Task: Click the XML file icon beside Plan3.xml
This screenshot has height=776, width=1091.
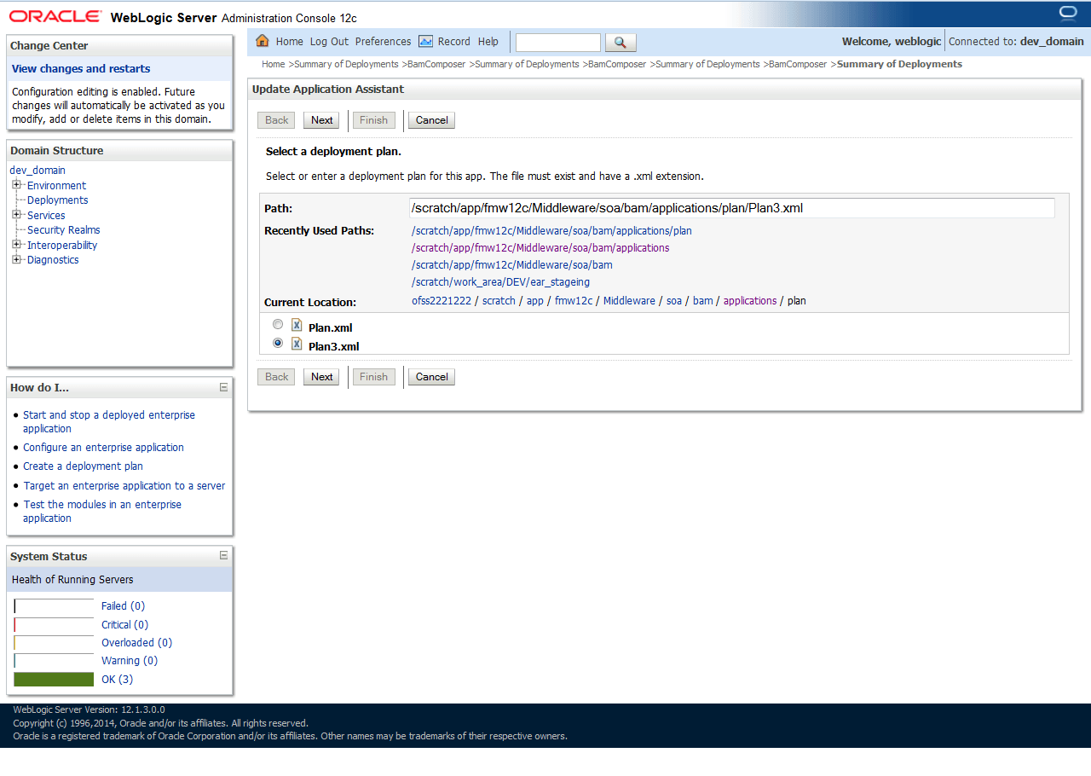Action: coord(297,344)
